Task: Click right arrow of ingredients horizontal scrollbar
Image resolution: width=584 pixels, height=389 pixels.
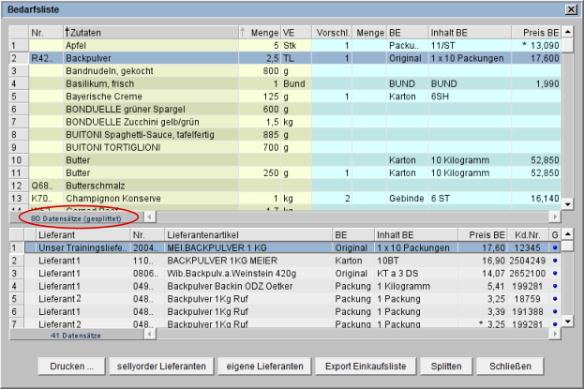Action: pyautogui.click(x=555, y=216)
